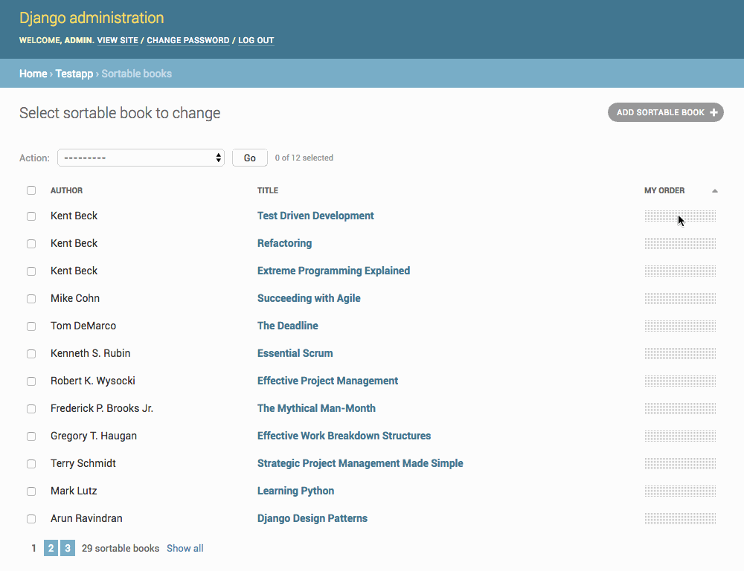The width and height of the screenshot is (744, 571).
Task: Open the Action dropdown menu
Action: point(141,158)
